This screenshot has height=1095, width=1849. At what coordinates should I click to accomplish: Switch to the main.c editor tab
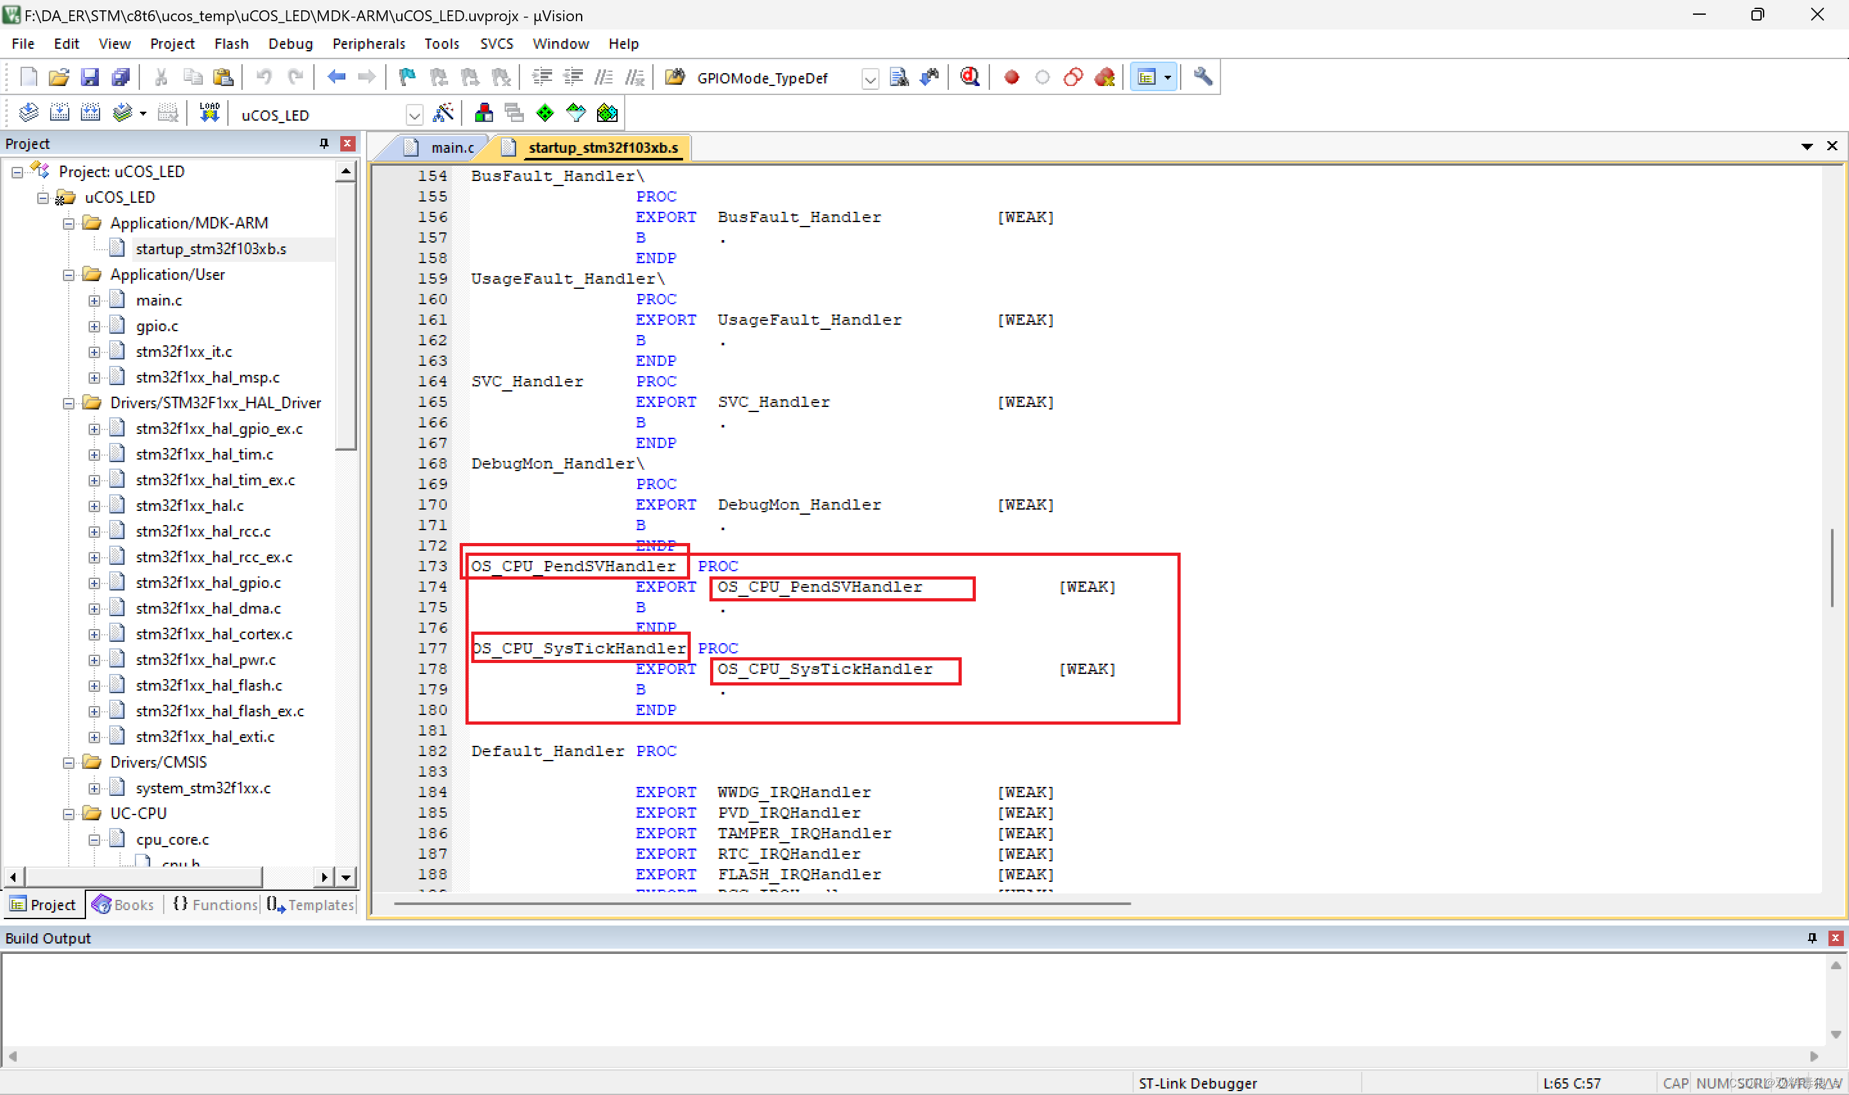click(451, 148)
